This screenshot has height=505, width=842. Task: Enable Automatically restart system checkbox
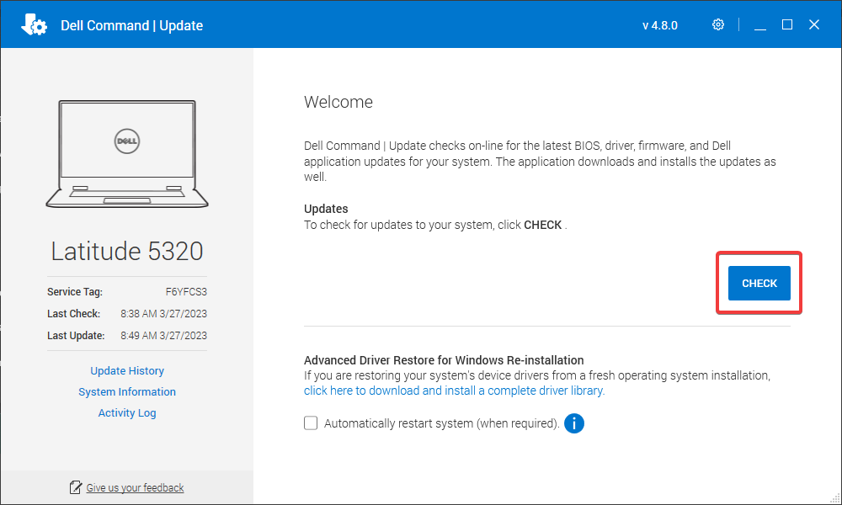[311, 423]
